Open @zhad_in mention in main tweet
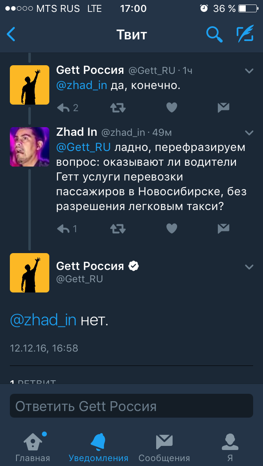 point(43,320)
